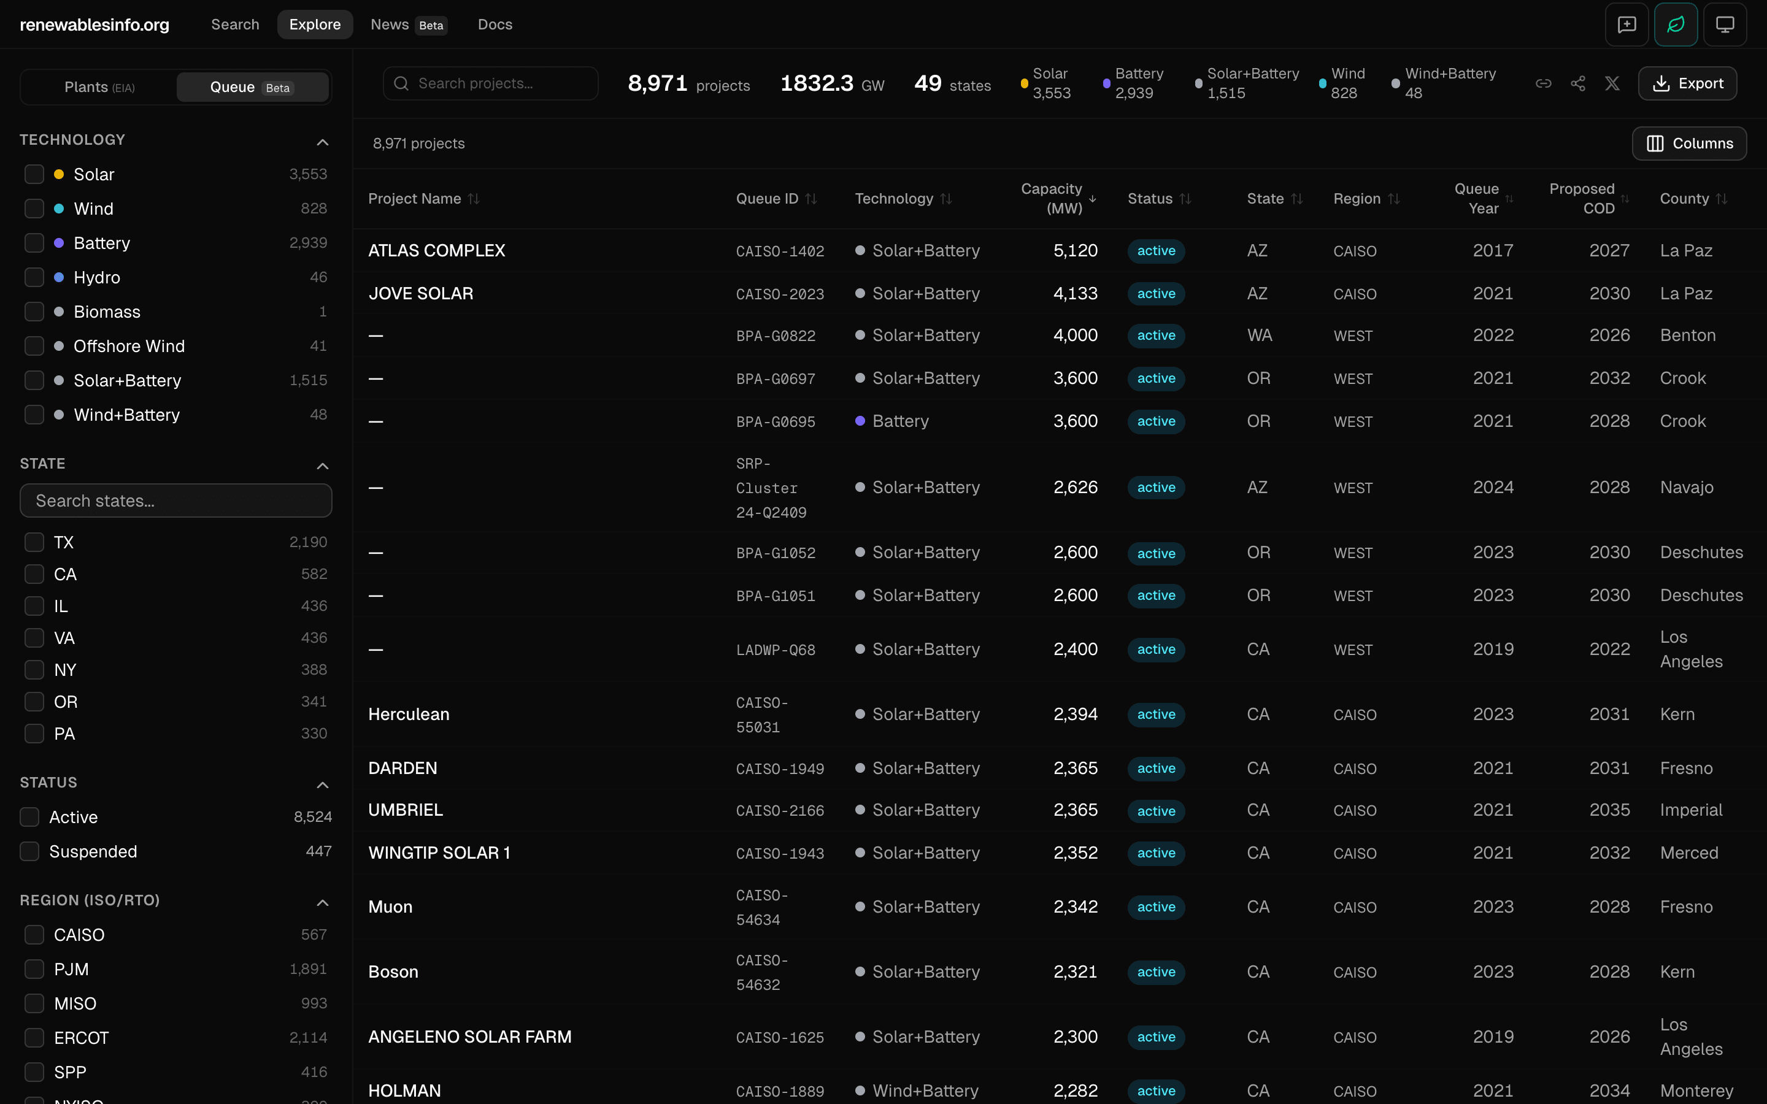Check the TX state checkbox
This screenshot has height=1104, width=1767.
tap(34, 543)
